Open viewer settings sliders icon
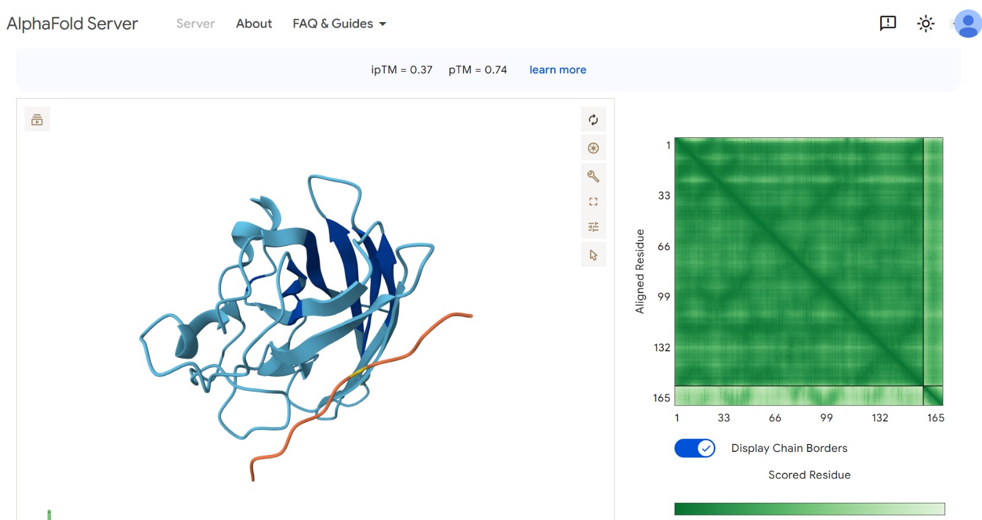Viewport: 982px width, 520px height. (x=593, y=227)
